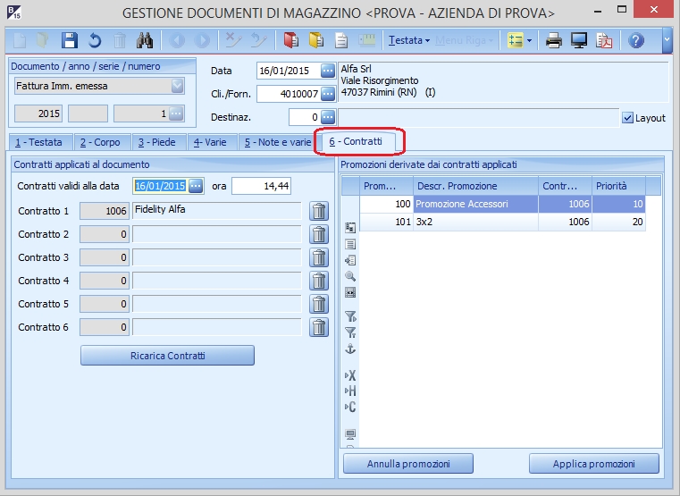Screen dimensions: 680x496
Task: Click the Ricarica Contratti button
Action: 167,356
